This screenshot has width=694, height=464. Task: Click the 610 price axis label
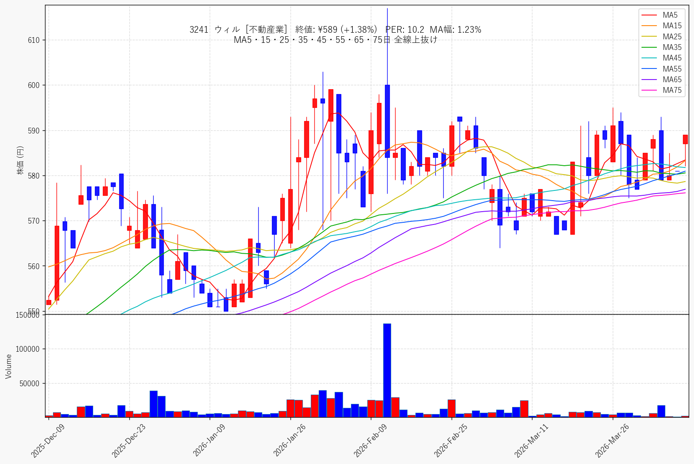pos(34,40)
